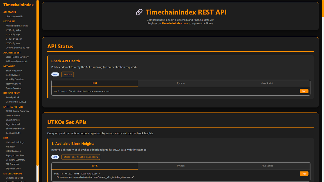
Task: Open Latest Balances under Entities History
Action: click(13, 115)
